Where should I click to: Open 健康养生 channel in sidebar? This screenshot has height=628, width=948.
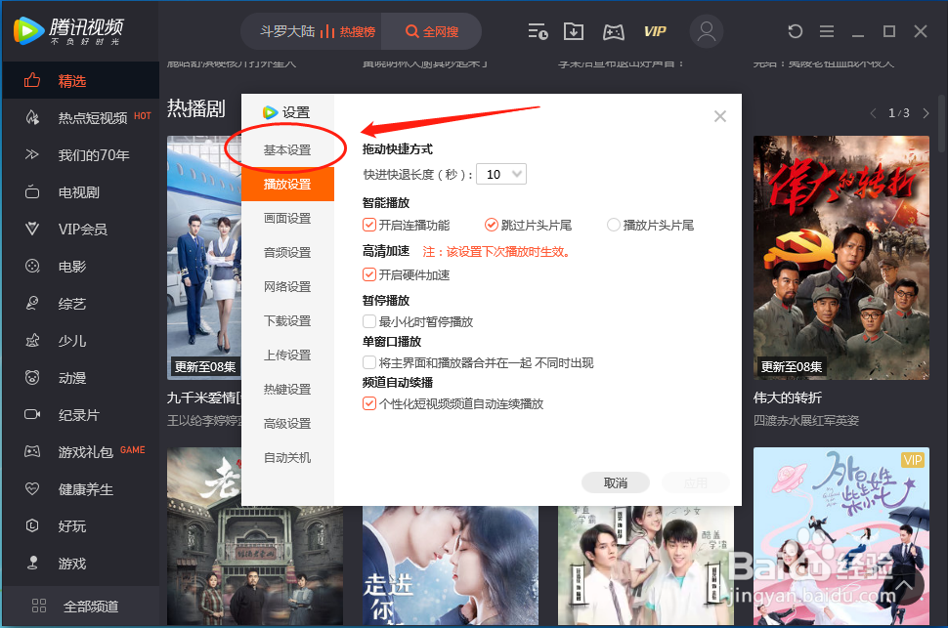click(81, 489)
